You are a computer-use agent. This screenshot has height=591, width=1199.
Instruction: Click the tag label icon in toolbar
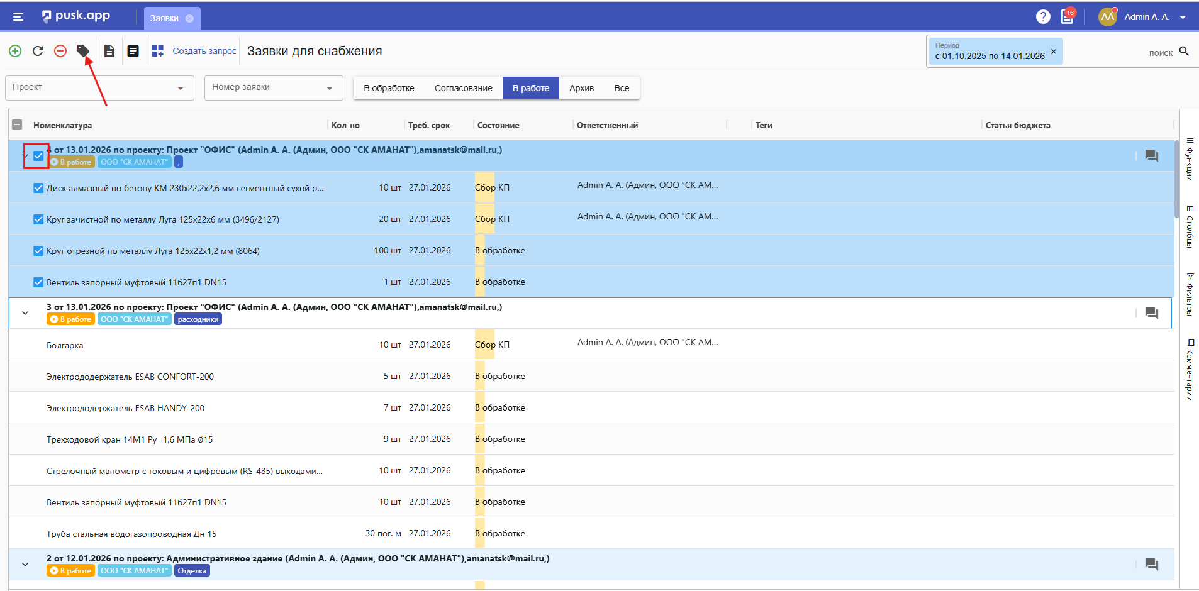82,51
